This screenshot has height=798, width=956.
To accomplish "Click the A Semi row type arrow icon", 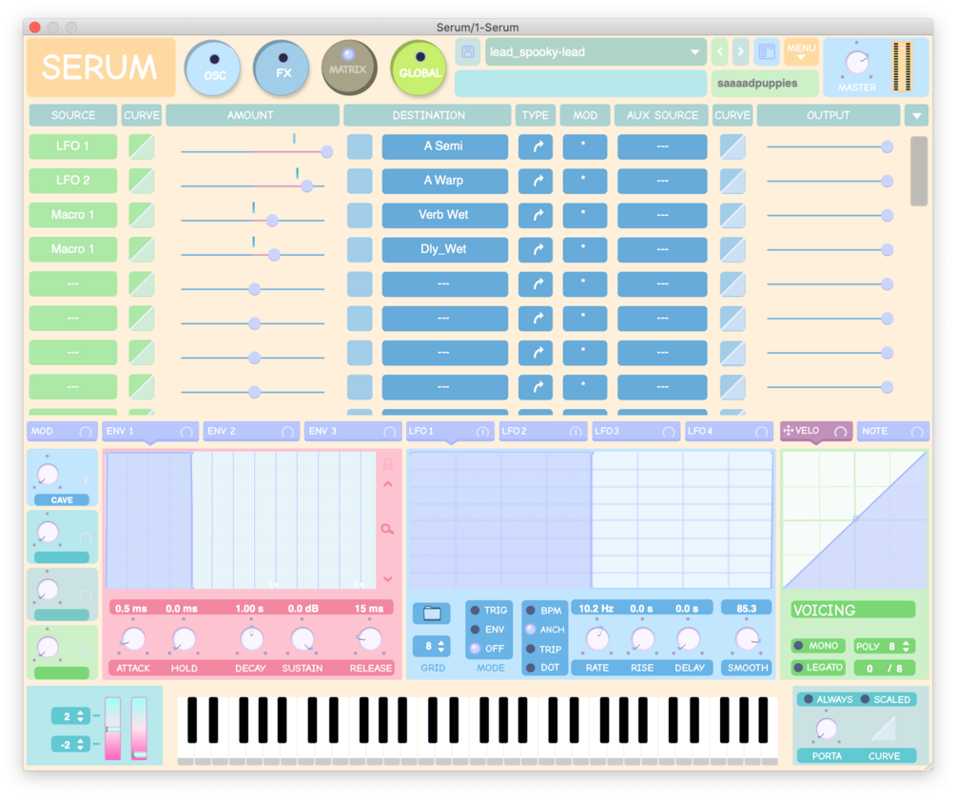I will coord(536,146).
